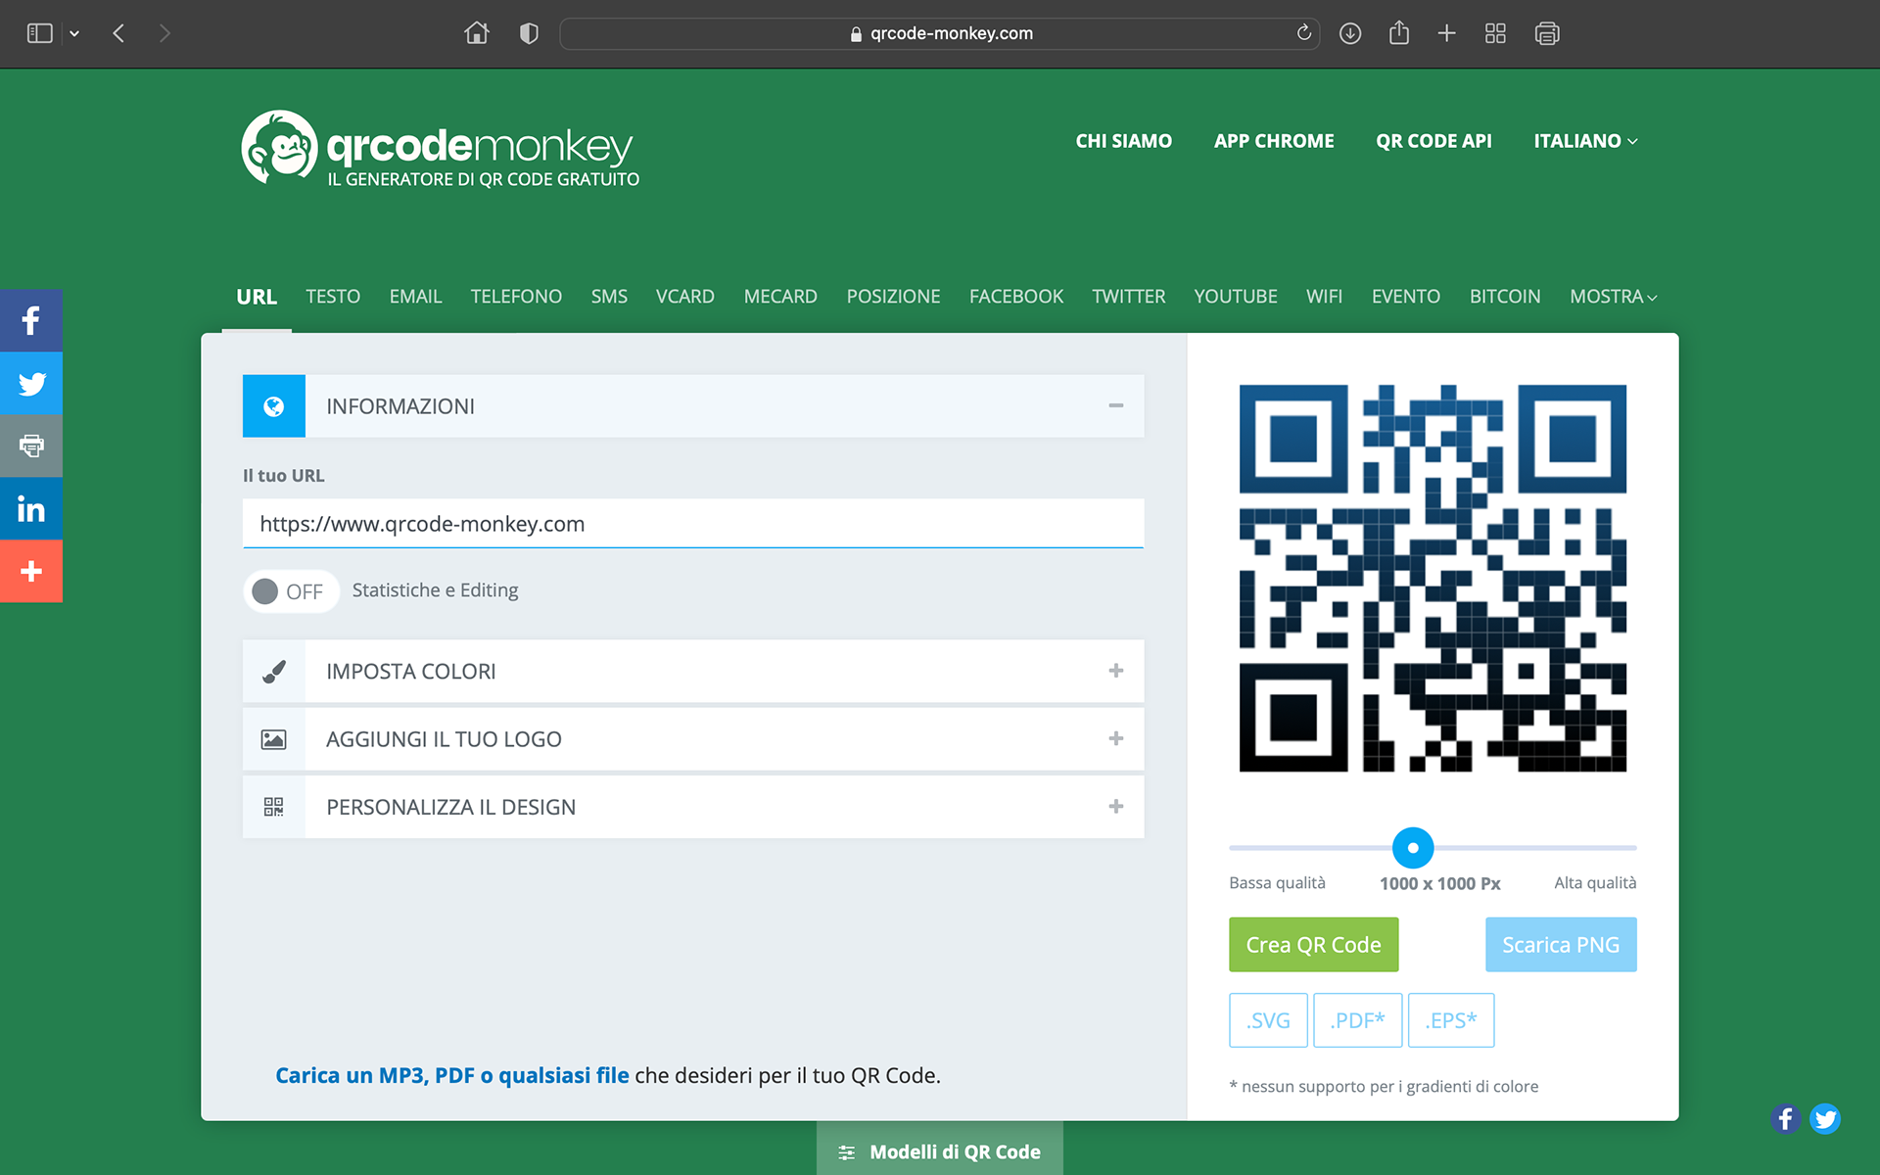Image resolution: width=1880 pixels, height=1175 pixels.
Task: Open the ITALIANO language dropdown
Action: click(x=1585, y=141)
